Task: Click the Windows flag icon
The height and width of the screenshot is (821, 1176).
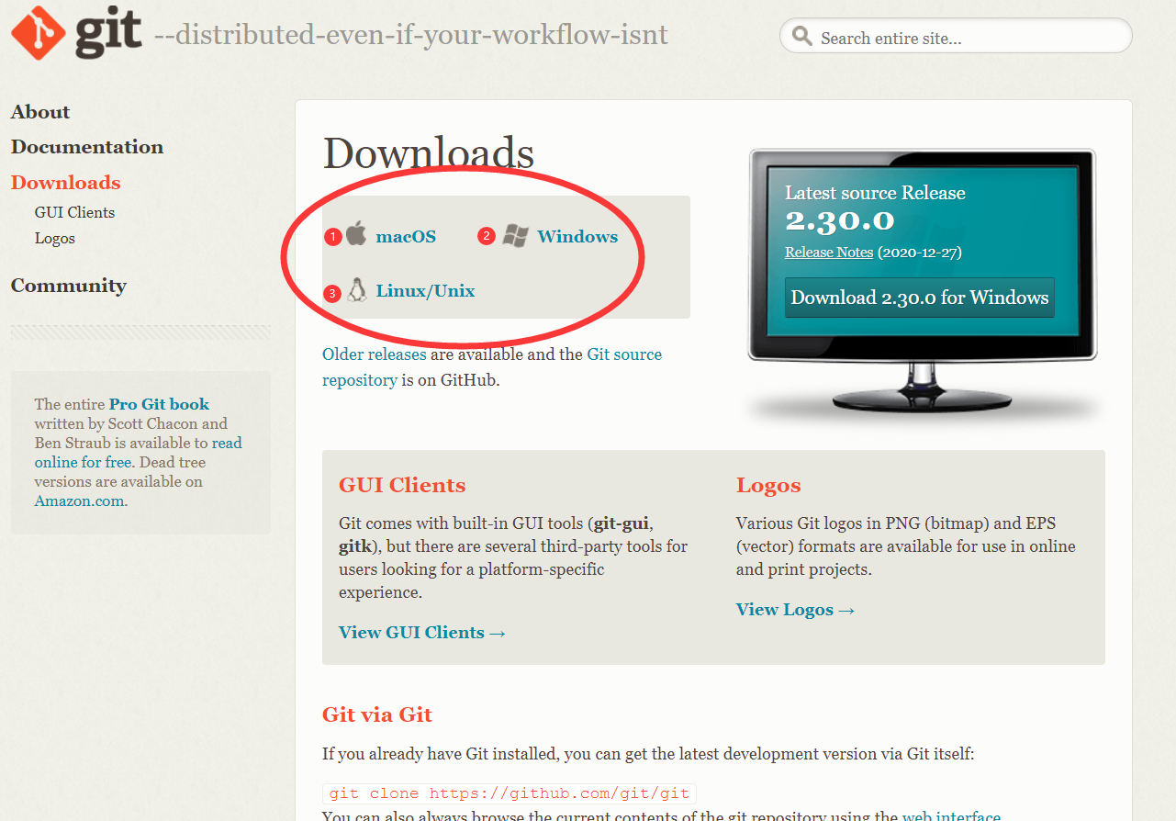Action: [516, 236]
